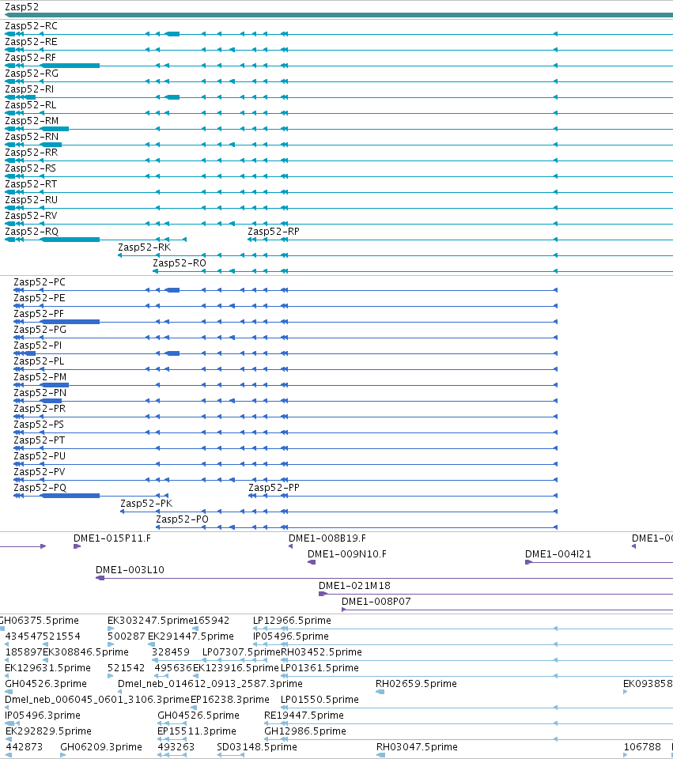The width and height of the screenshot is (673, 759).
Task: Choose transcript Zasp52-RM label
Action: coord(32,121)
